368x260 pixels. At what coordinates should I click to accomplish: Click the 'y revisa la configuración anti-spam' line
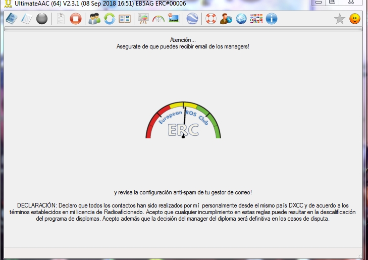click(x=183, y=192)
